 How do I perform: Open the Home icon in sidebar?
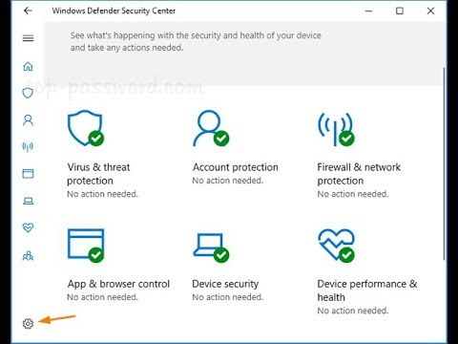coord(28,66)
